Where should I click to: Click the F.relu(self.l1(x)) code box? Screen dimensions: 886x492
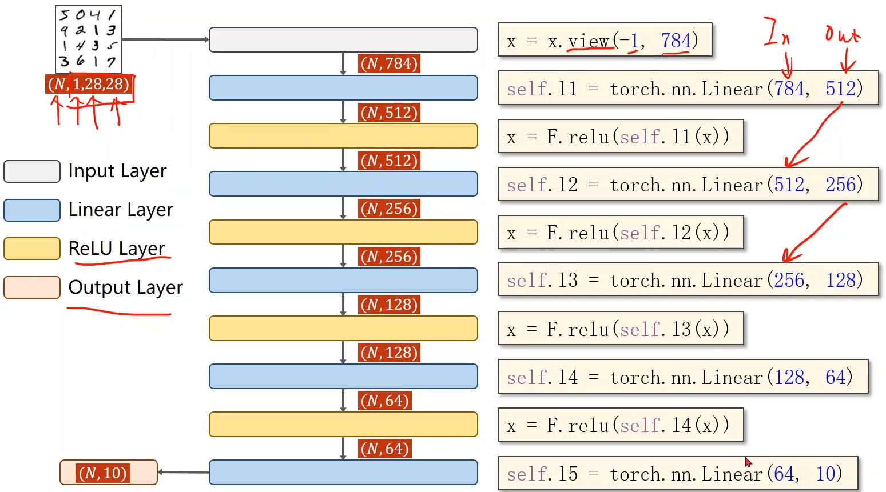621,137
